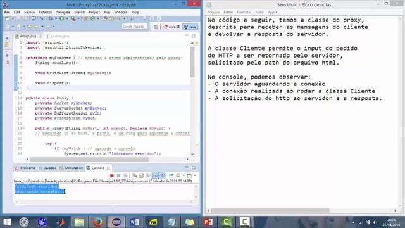This screenshot has width=405, height=228.
Task: Expand the Run dropdown arrow
Action: click(67, 18)
